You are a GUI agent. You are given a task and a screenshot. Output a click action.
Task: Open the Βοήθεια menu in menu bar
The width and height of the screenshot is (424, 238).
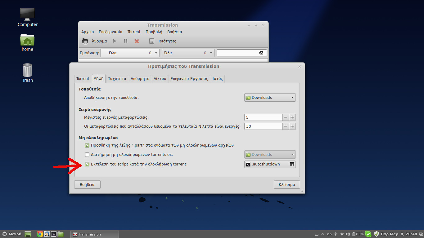click(x=175, y=32)
